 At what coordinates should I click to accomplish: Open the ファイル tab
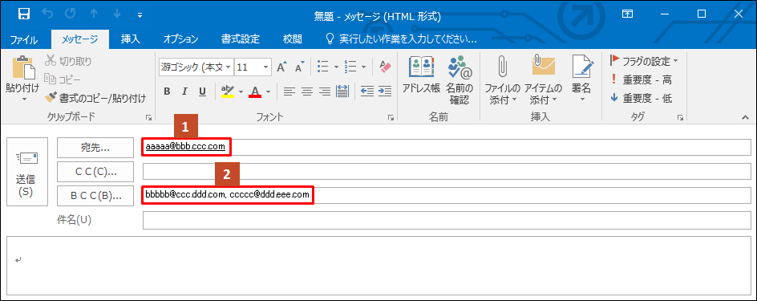[x=24, y=39]
